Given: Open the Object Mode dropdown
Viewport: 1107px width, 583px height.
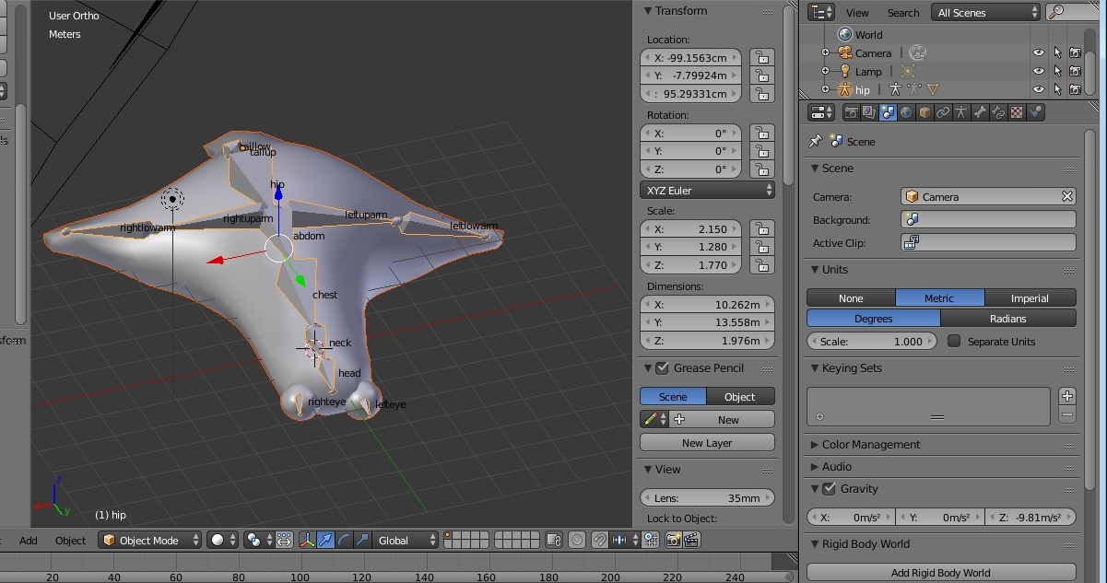Looking at the screenshot, I should pos(150,541).
